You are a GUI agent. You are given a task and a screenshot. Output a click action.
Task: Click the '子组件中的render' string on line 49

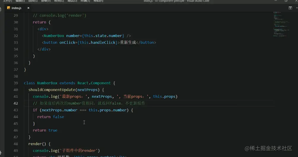79,150
